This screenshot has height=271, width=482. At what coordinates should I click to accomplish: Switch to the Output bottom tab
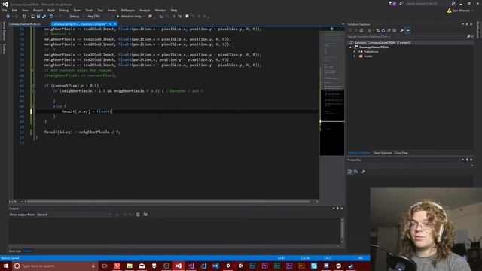[28, 251]
